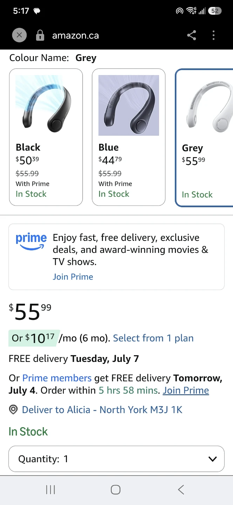Select the Grey colour option
The height and width of the screenshot is (505, 233).
(204, 138)
